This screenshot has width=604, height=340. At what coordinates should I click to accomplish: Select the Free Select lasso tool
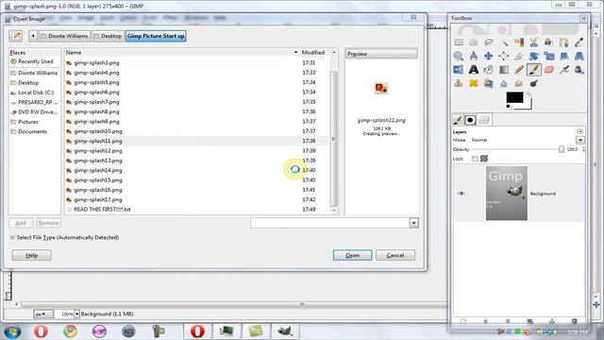489,42
